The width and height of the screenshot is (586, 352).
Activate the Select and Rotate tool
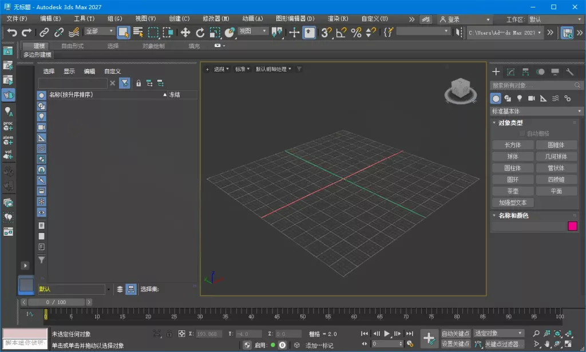point(200,33)
